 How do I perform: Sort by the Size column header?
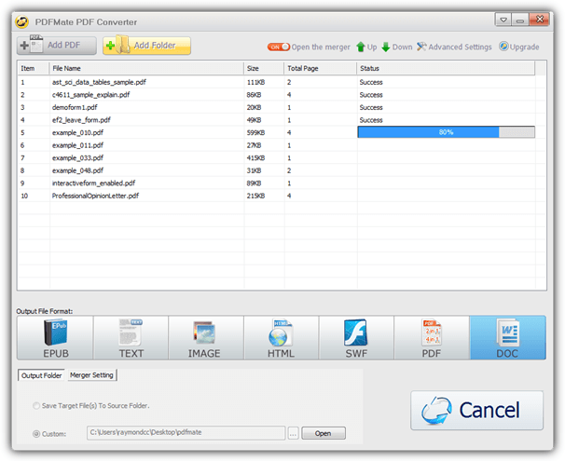264,68
